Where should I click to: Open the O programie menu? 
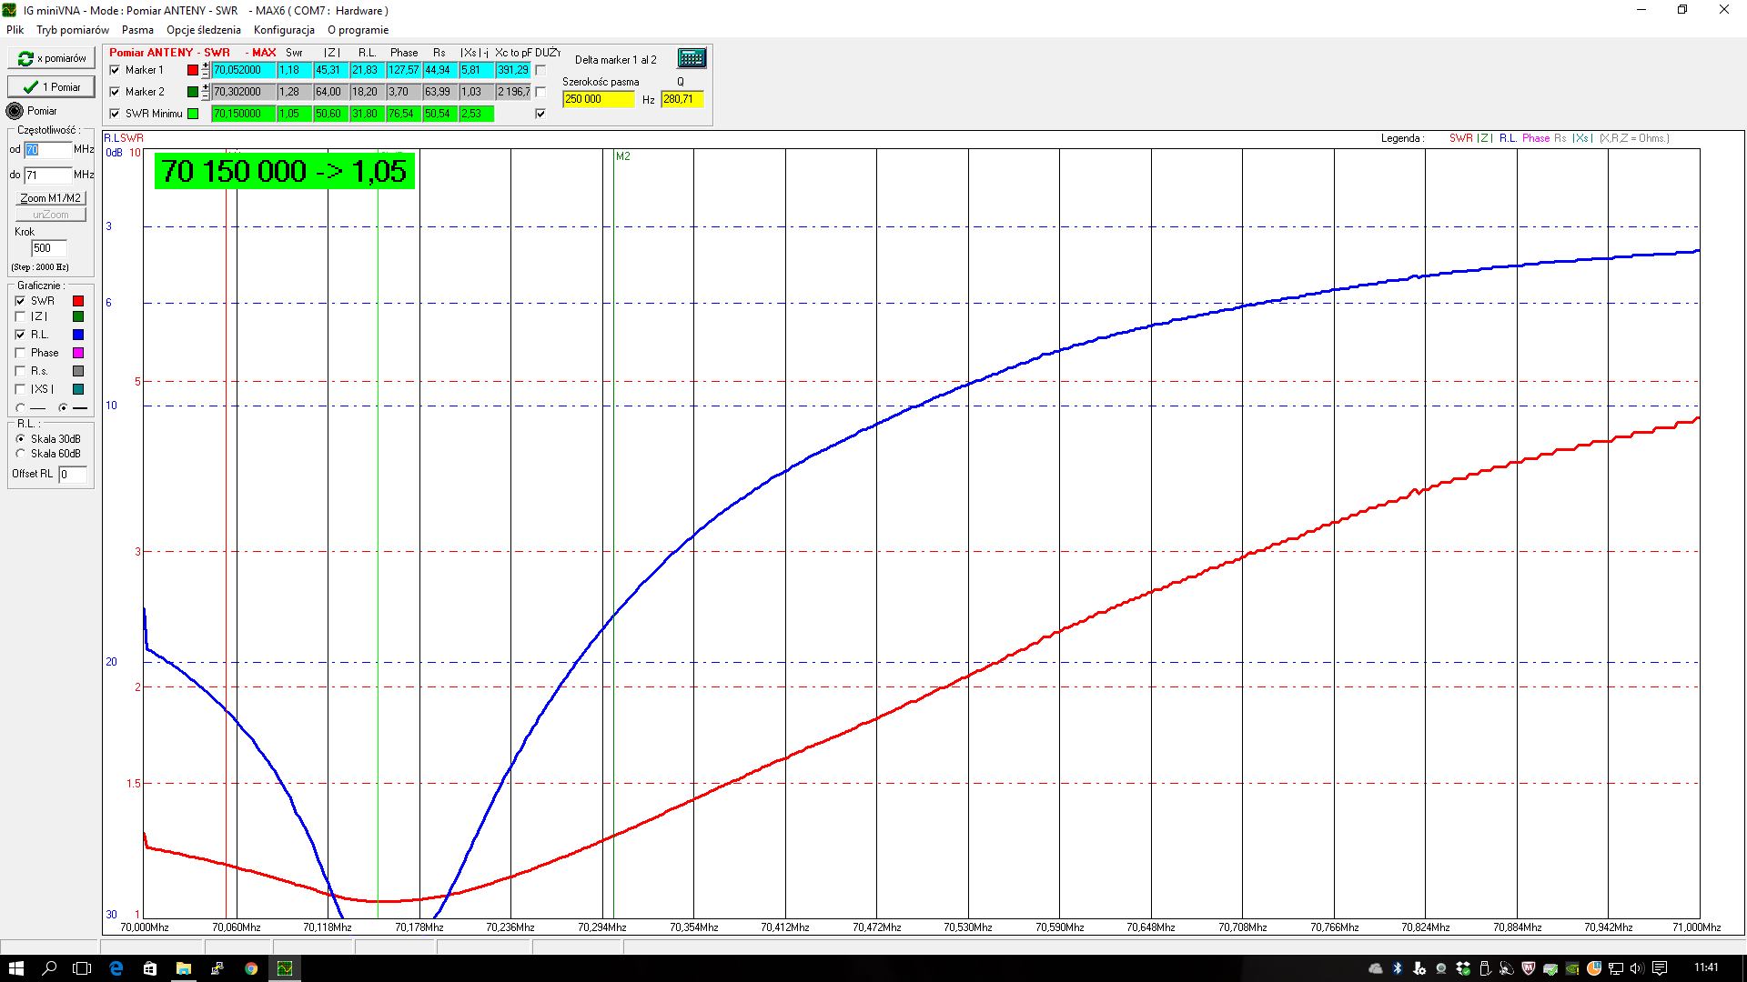[x=358, y=30]
